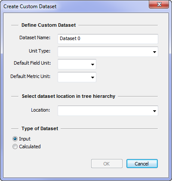Open the Unit Type dropdown
The image size is (172, 181).
click(108, 52)
